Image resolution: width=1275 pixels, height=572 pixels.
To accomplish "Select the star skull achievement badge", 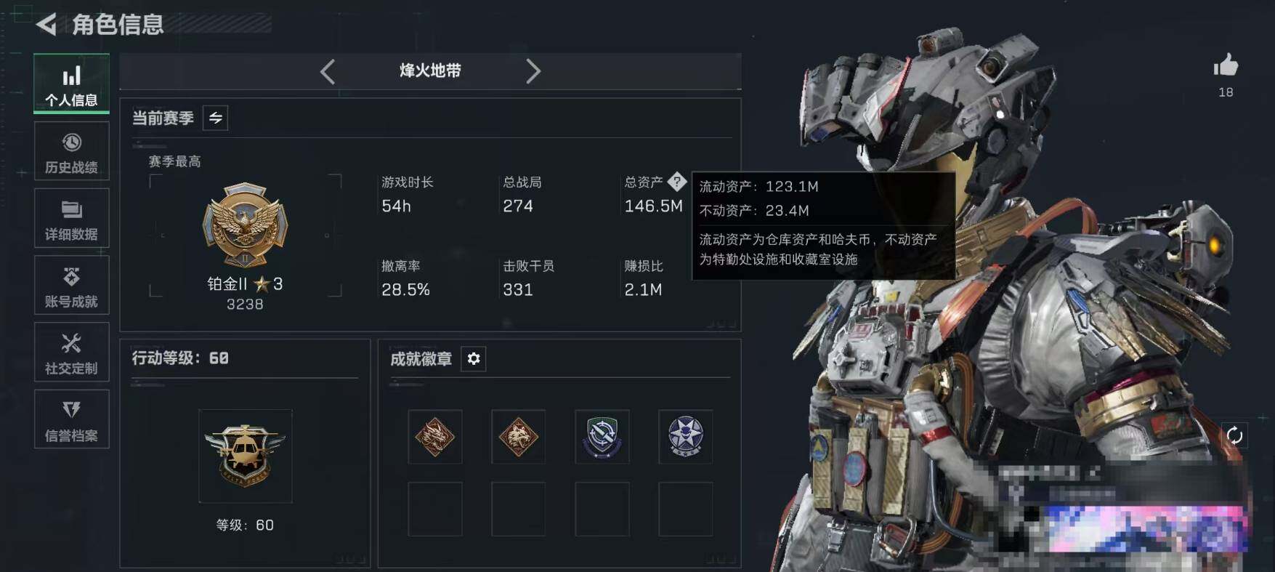I will point(686,437).
